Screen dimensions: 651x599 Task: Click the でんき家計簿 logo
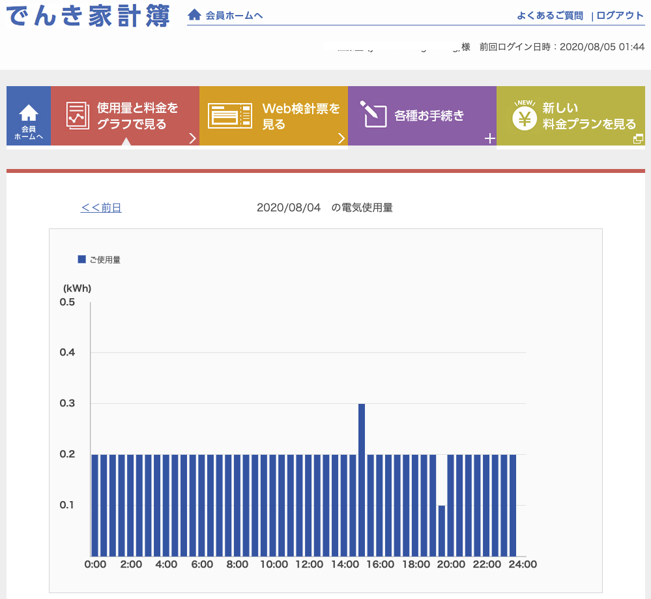coord(88,16)
